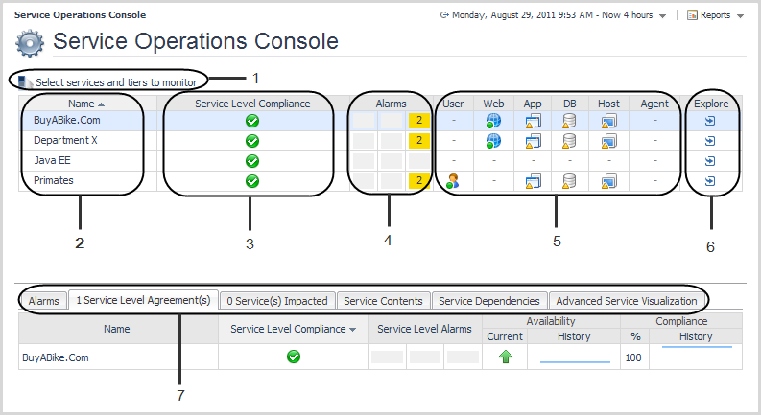This screenshot has height=415, width=761.
Task: Sort lower table by Service Level Compliance
Action: (x=293, y=329)
